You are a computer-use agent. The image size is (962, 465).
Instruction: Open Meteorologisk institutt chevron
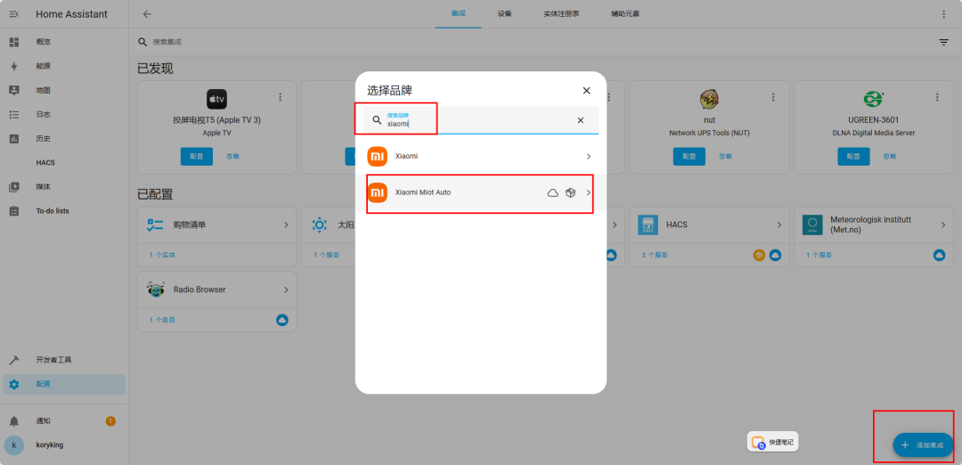(943, 225)
